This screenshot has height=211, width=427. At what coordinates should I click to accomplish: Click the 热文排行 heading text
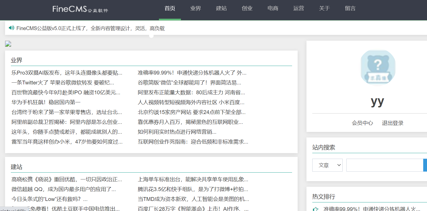324,197
